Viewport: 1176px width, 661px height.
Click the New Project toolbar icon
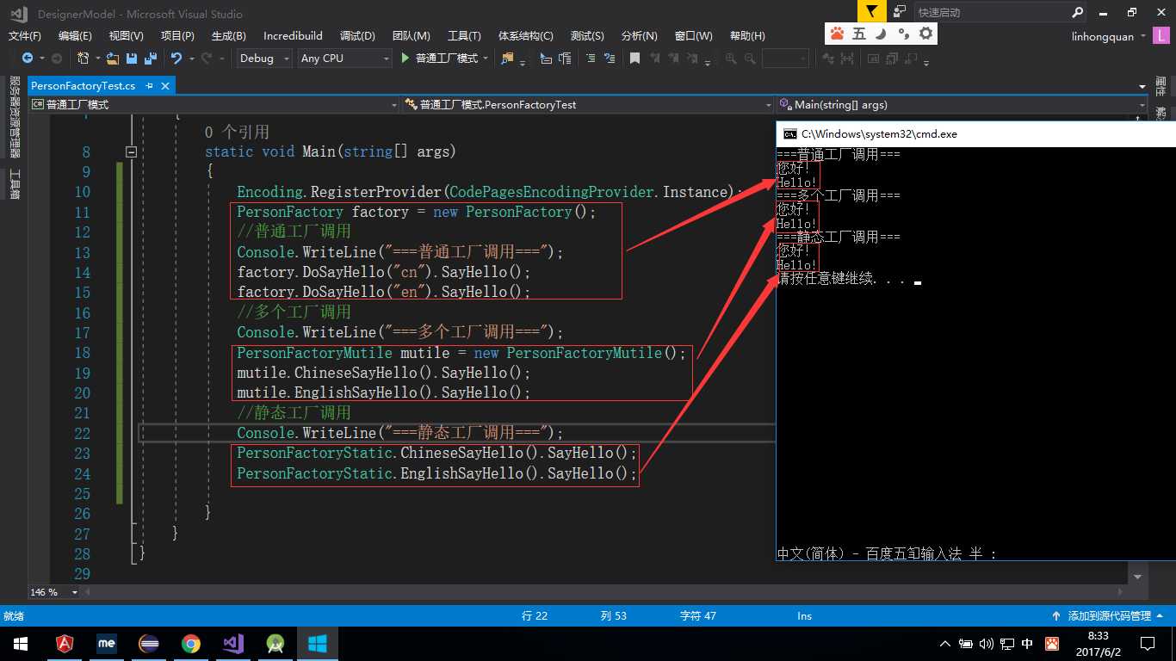pyautogui.click(x=84, y=59)
